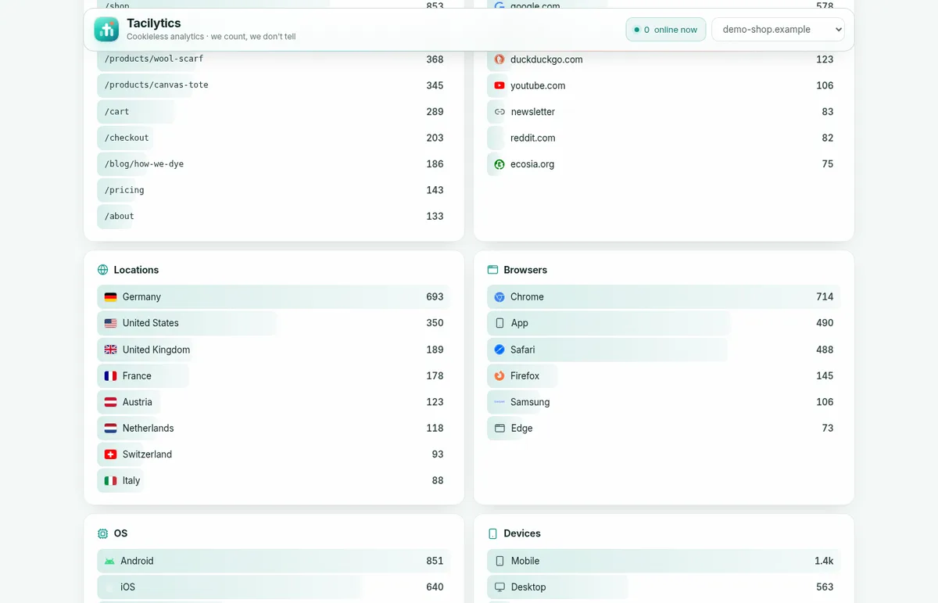Image resolution: width=938 pixels, height=603 pixels.
Task: Click the Chrome visitor count 714
Action: [x=825, y=297]
